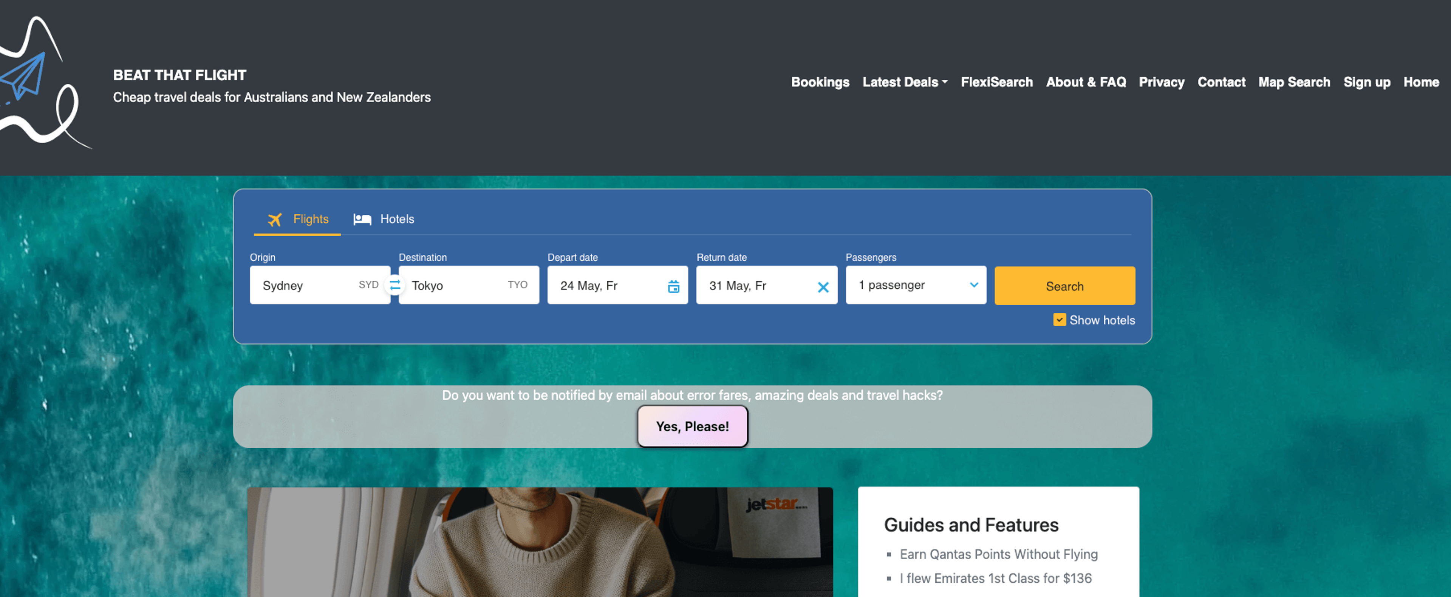Click the Search button for flights
1451x597 pixels.
coord(1064,285)
